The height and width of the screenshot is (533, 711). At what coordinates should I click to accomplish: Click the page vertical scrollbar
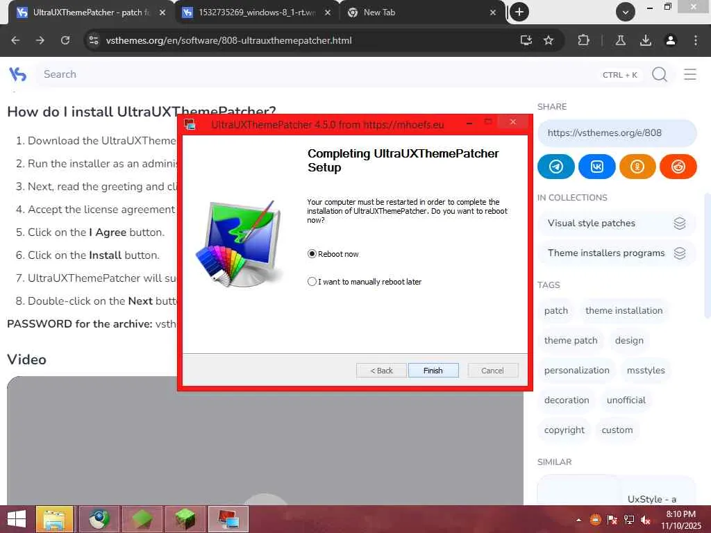708,256
